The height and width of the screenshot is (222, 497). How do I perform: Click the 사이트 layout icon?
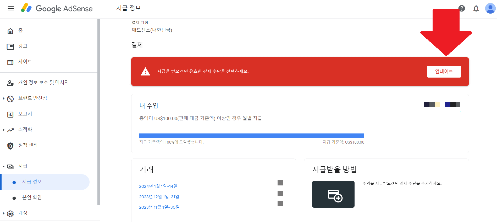pyautogui.click(x=10, y=62)
